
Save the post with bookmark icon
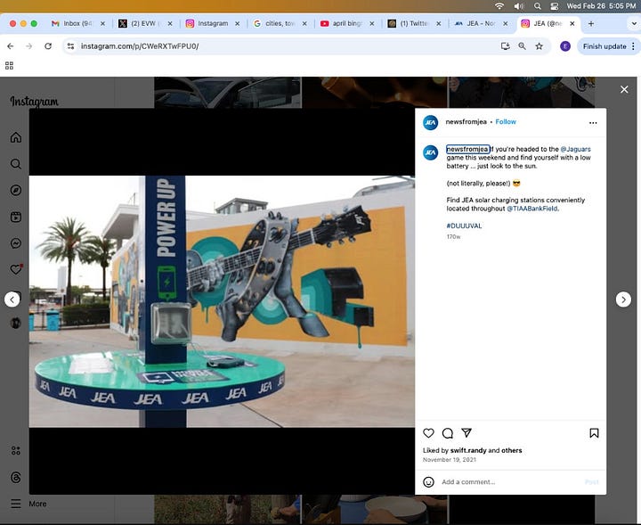point(594,433)
